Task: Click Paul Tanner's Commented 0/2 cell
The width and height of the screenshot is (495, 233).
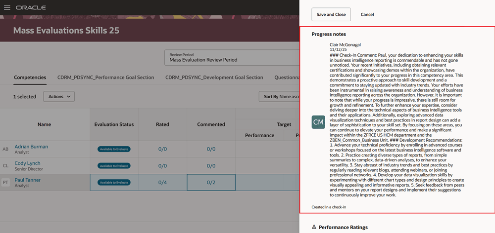Action: [x=211, y=183]
